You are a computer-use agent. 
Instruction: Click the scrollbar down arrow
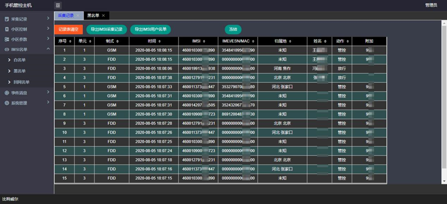444,181
